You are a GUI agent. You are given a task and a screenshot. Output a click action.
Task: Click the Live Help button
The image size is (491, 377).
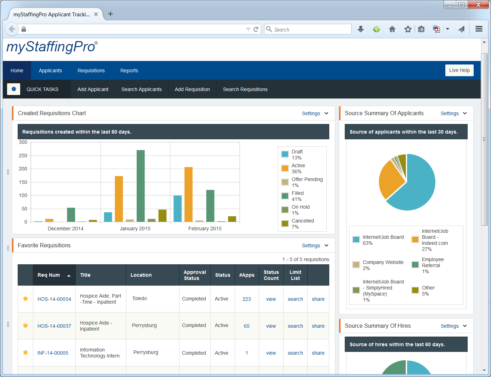[459, 70]
